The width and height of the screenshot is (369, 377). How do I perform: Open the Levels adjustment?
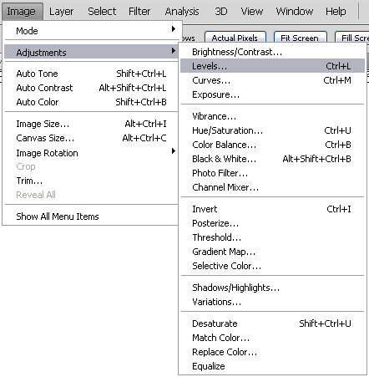pyautogui.click(x=272, y=66)
